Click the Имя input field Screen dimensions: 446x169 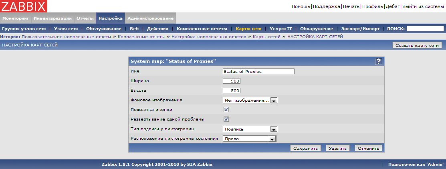(258, 71)
